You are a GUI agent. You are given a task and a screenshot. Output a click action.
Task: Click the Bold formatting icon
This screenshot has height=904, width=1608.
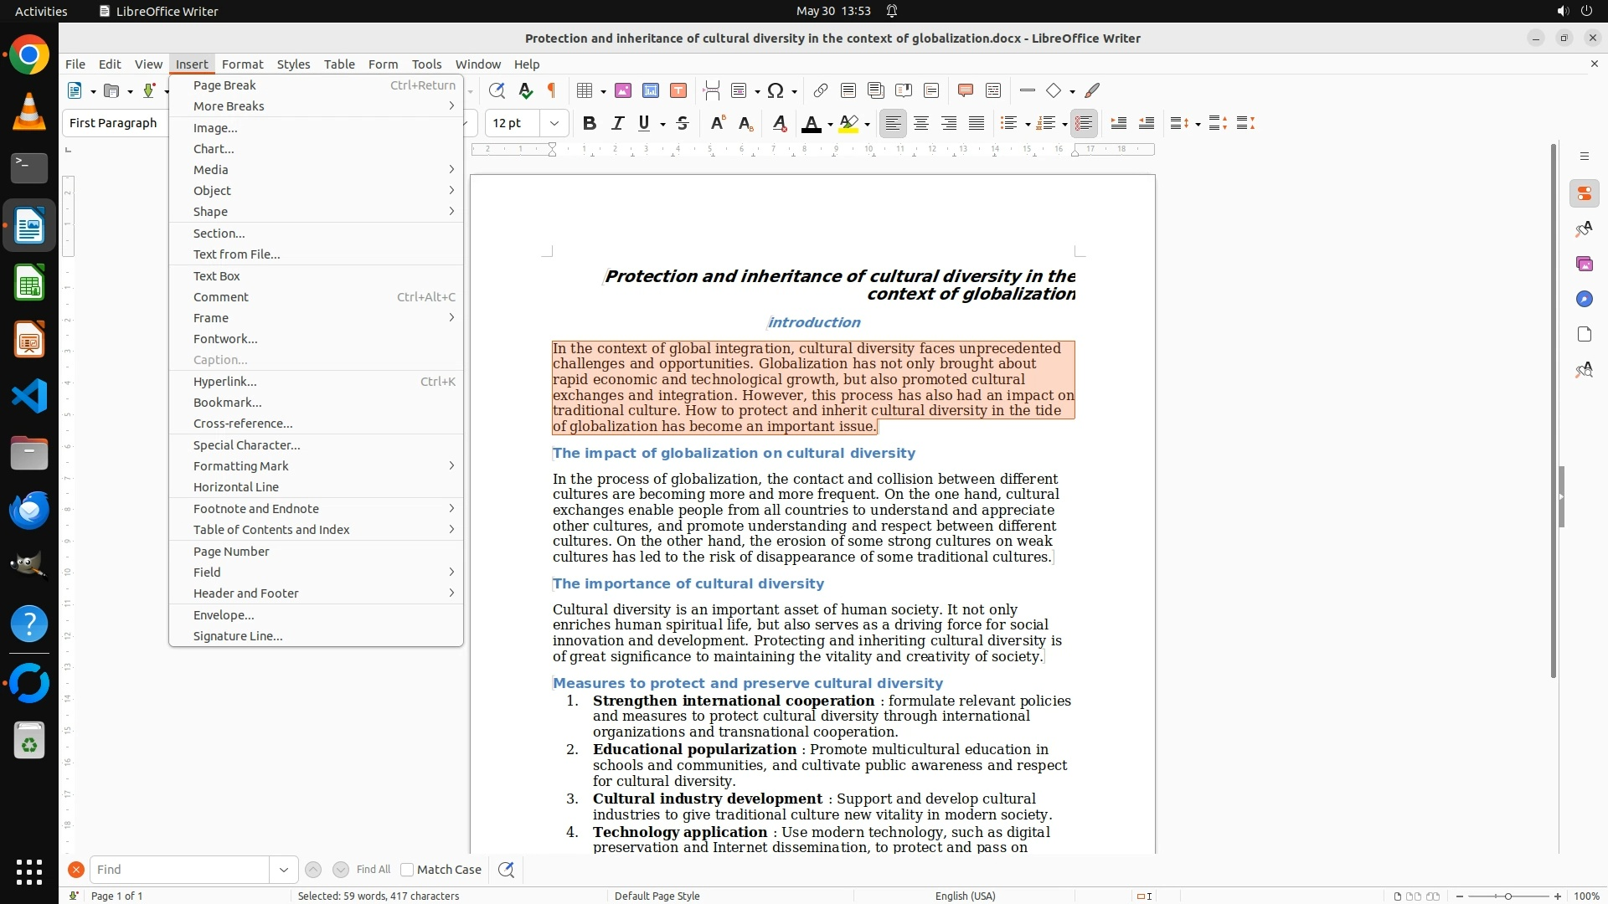(x=590, y=124)
